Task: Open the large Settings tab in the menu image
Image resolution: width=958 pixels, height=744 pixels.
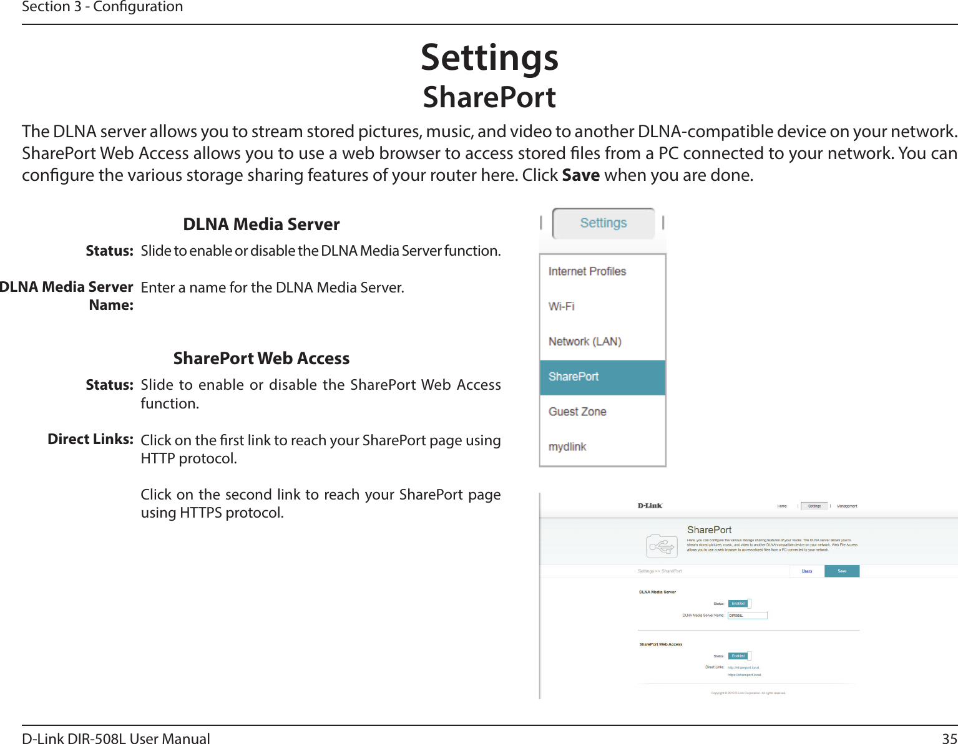Action: (604, 223)
